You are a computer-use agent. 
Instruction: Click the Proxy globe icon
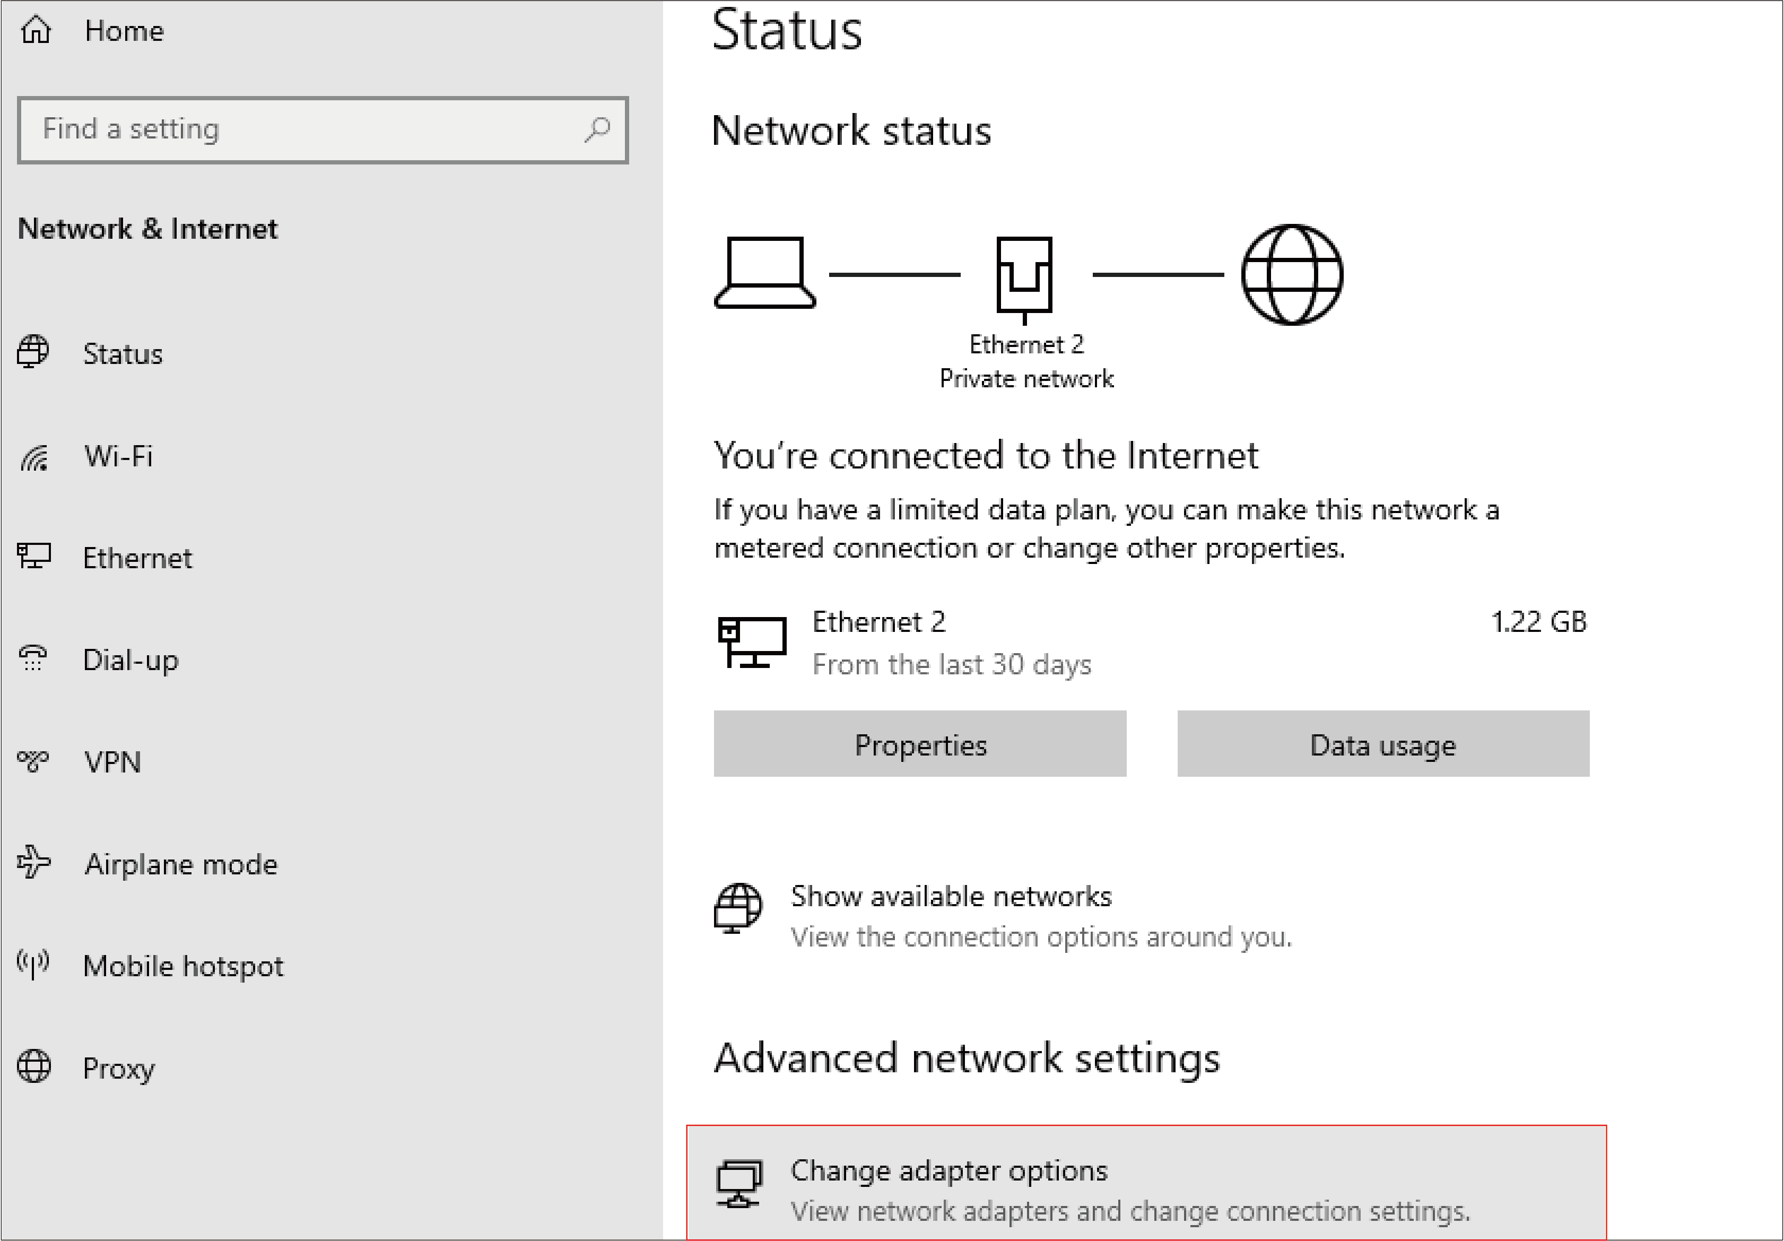coord(34,1066)
